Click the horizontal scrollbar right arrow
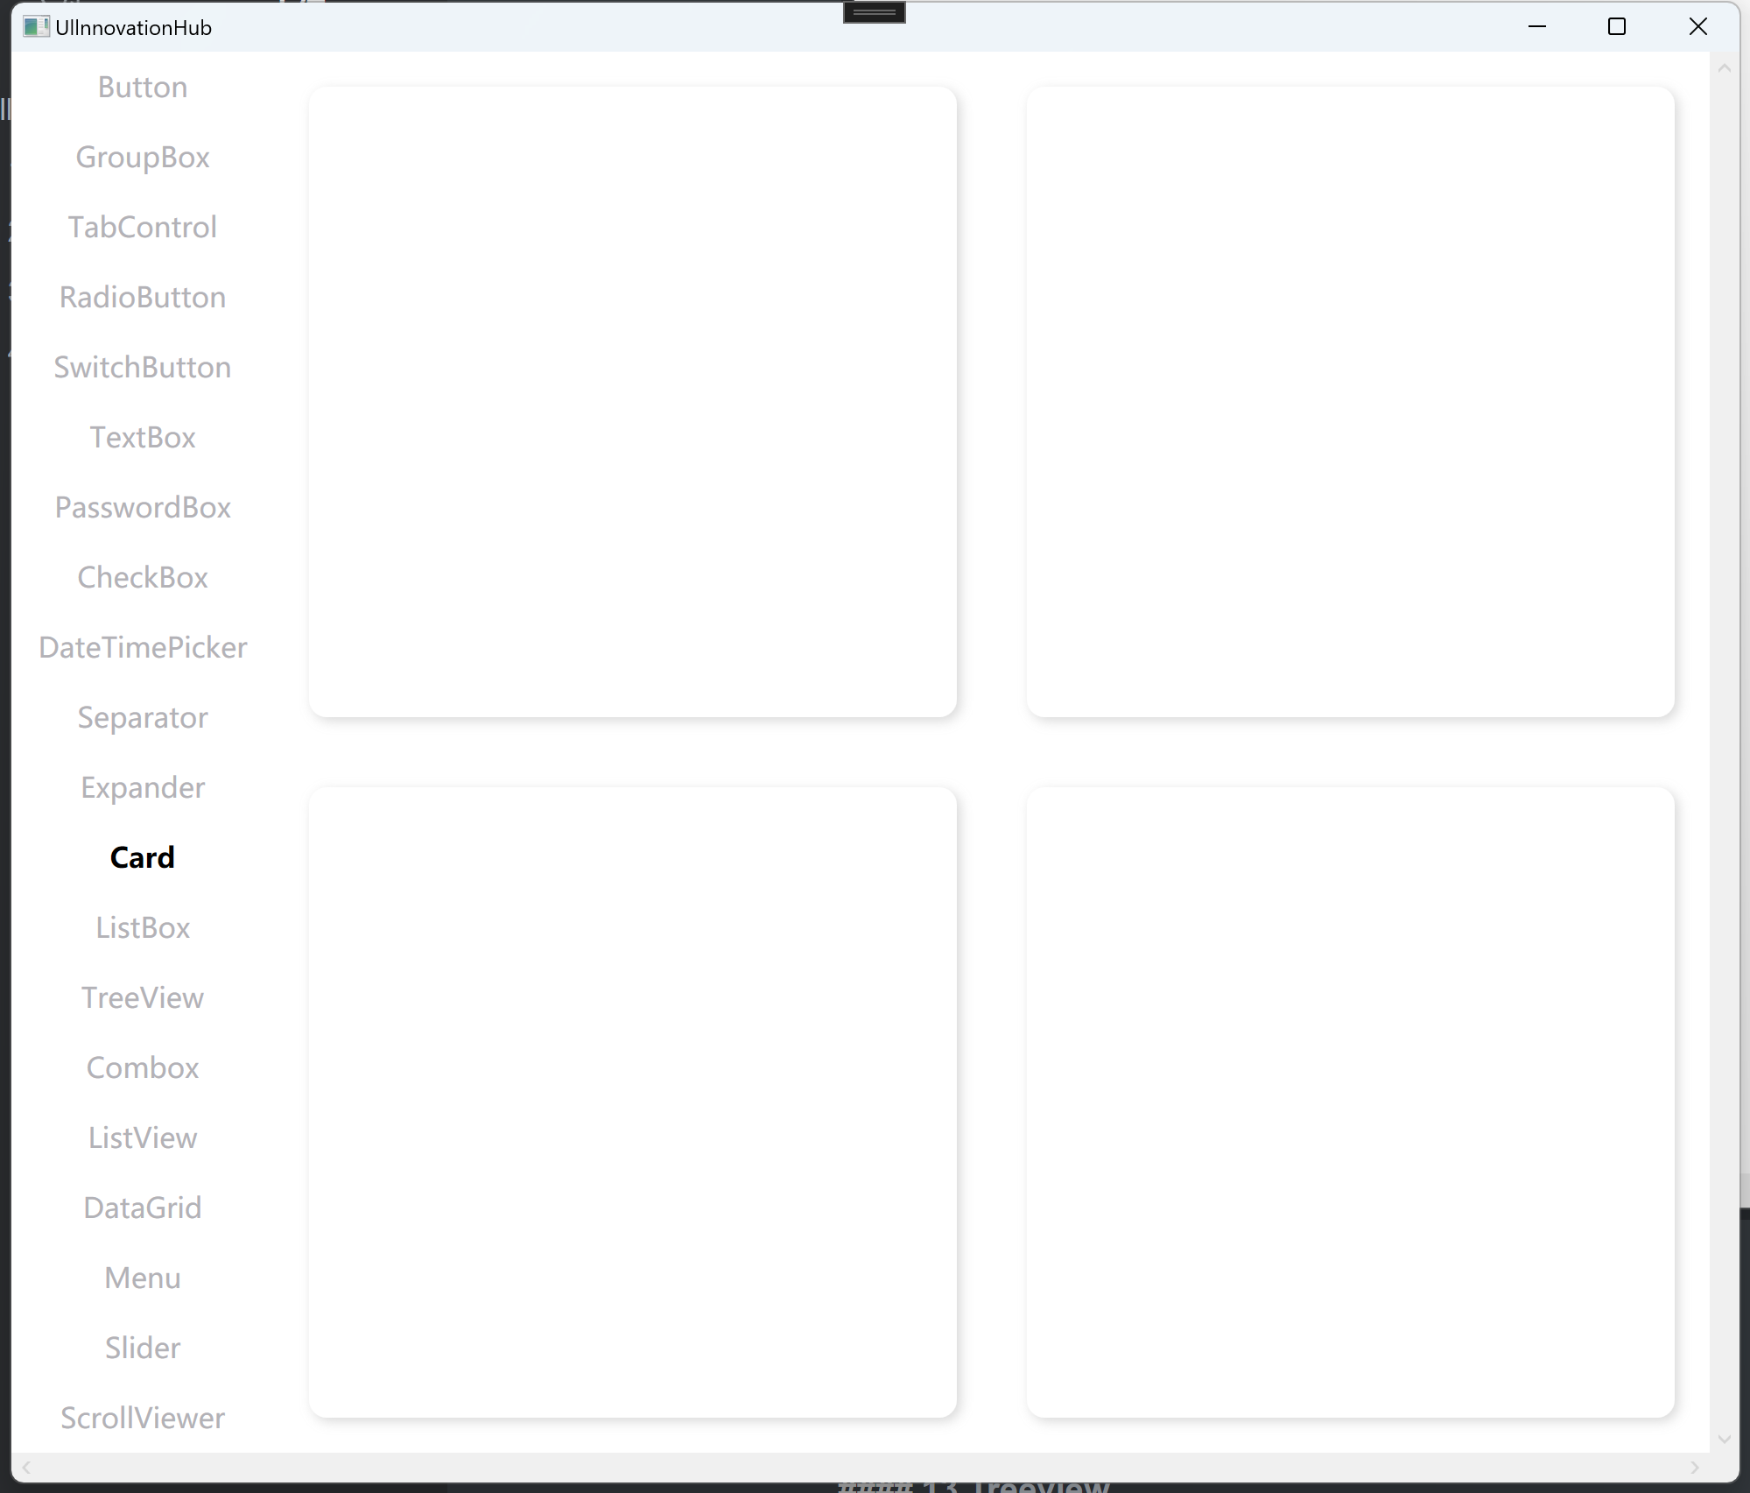 1695,1467
